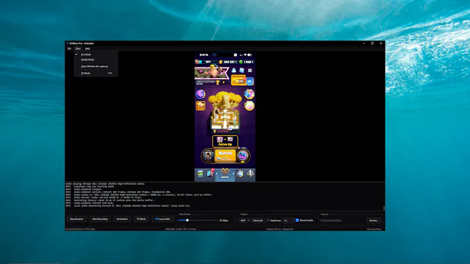Viewport: 470px width, 264px height.
Task: Adjust the Max bitrate slider handle
Action: 187,221
